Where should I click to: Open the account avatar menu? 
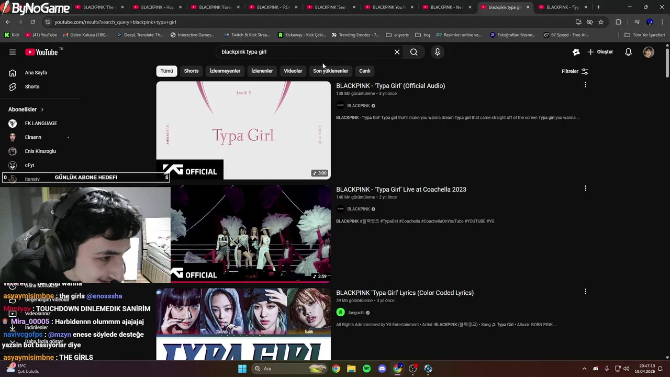pyautogui.click(x=649, y=52)
